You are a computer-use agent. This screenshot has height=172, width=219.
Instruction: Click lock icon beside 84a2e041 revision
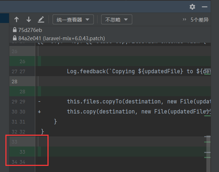click(x=15, y=38)
